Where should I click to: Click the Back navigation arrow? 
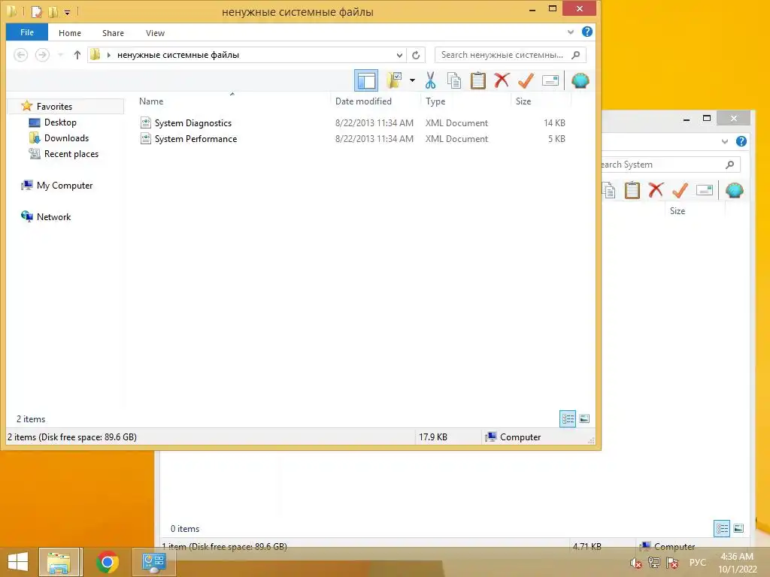pos(20,55)
